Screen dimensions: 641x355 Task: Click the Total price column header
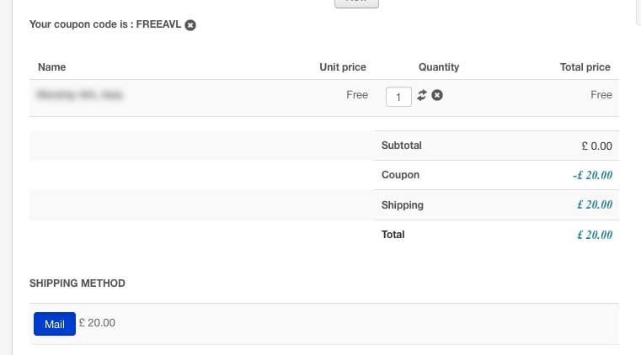[x=585, y=66]
